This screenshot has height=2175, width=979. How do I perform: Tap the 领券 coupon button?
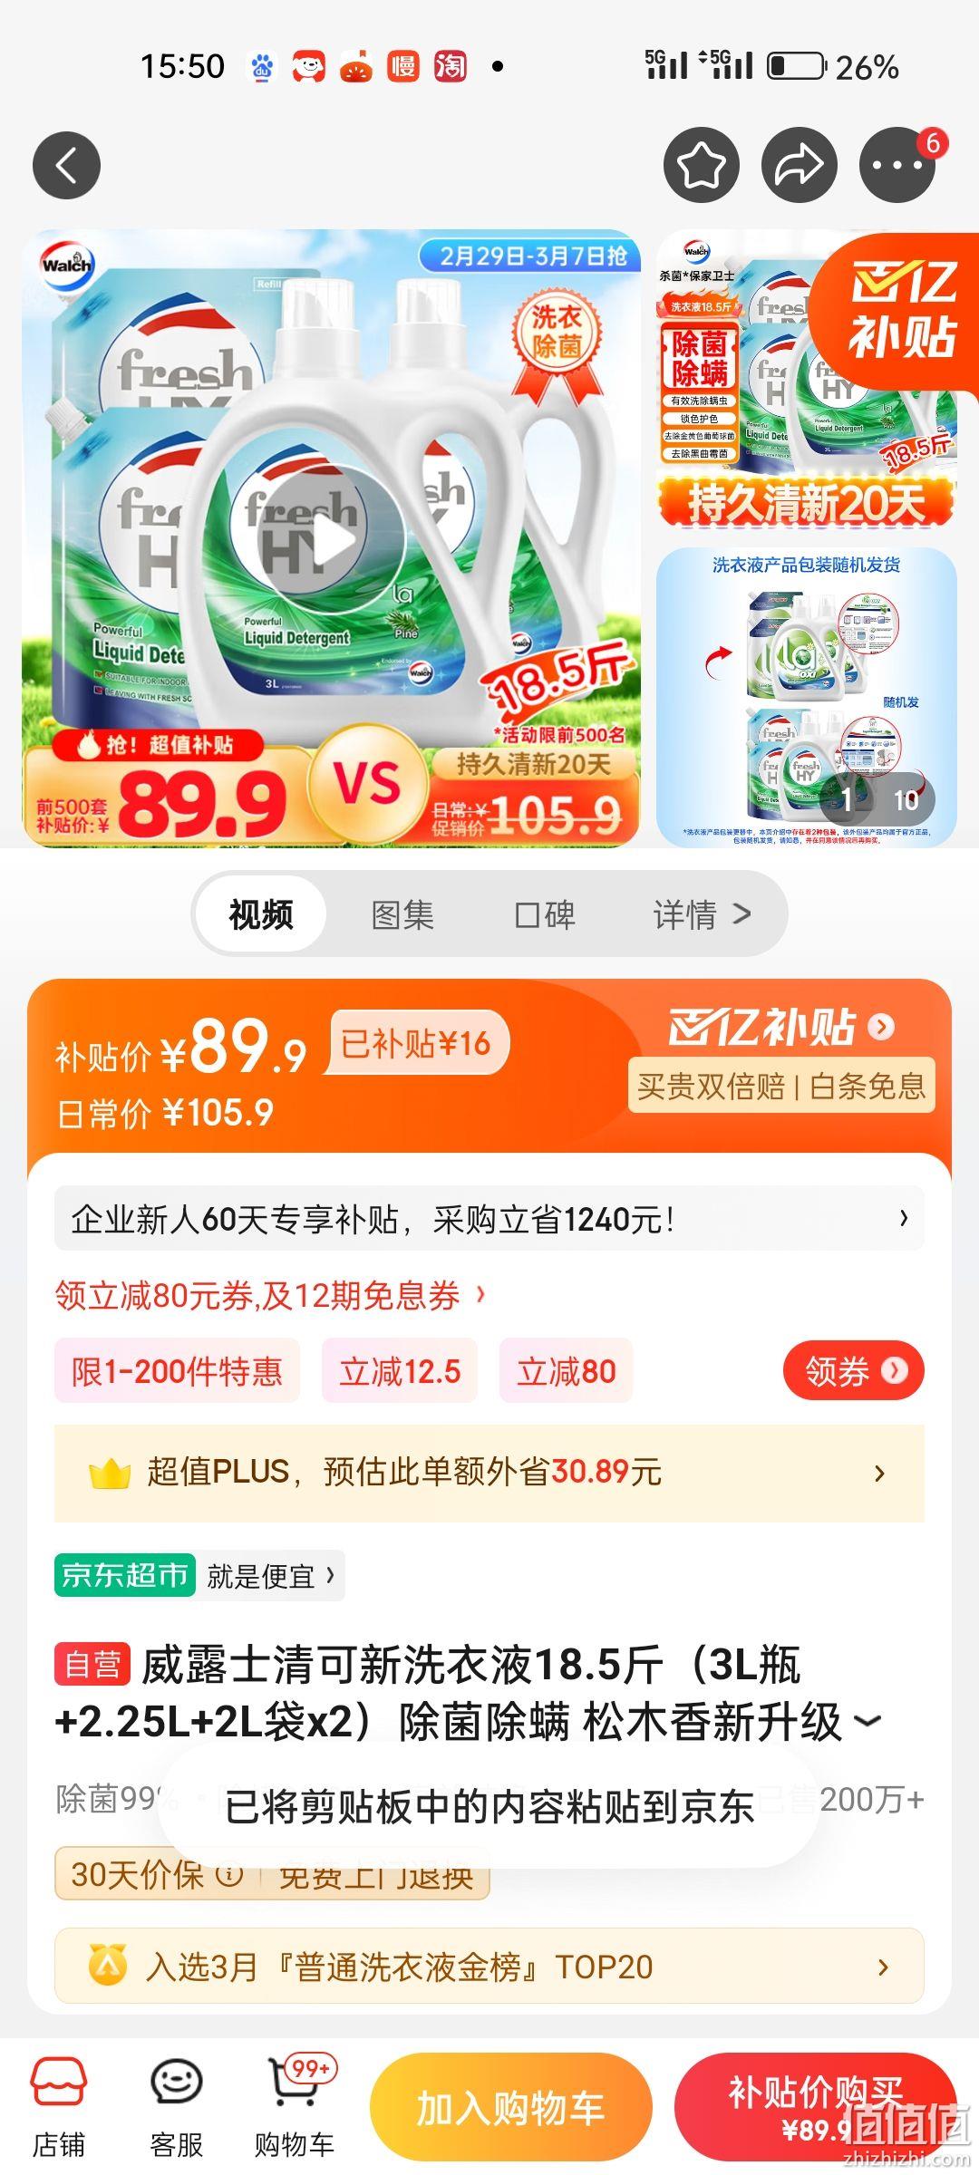coord(853,1371)
